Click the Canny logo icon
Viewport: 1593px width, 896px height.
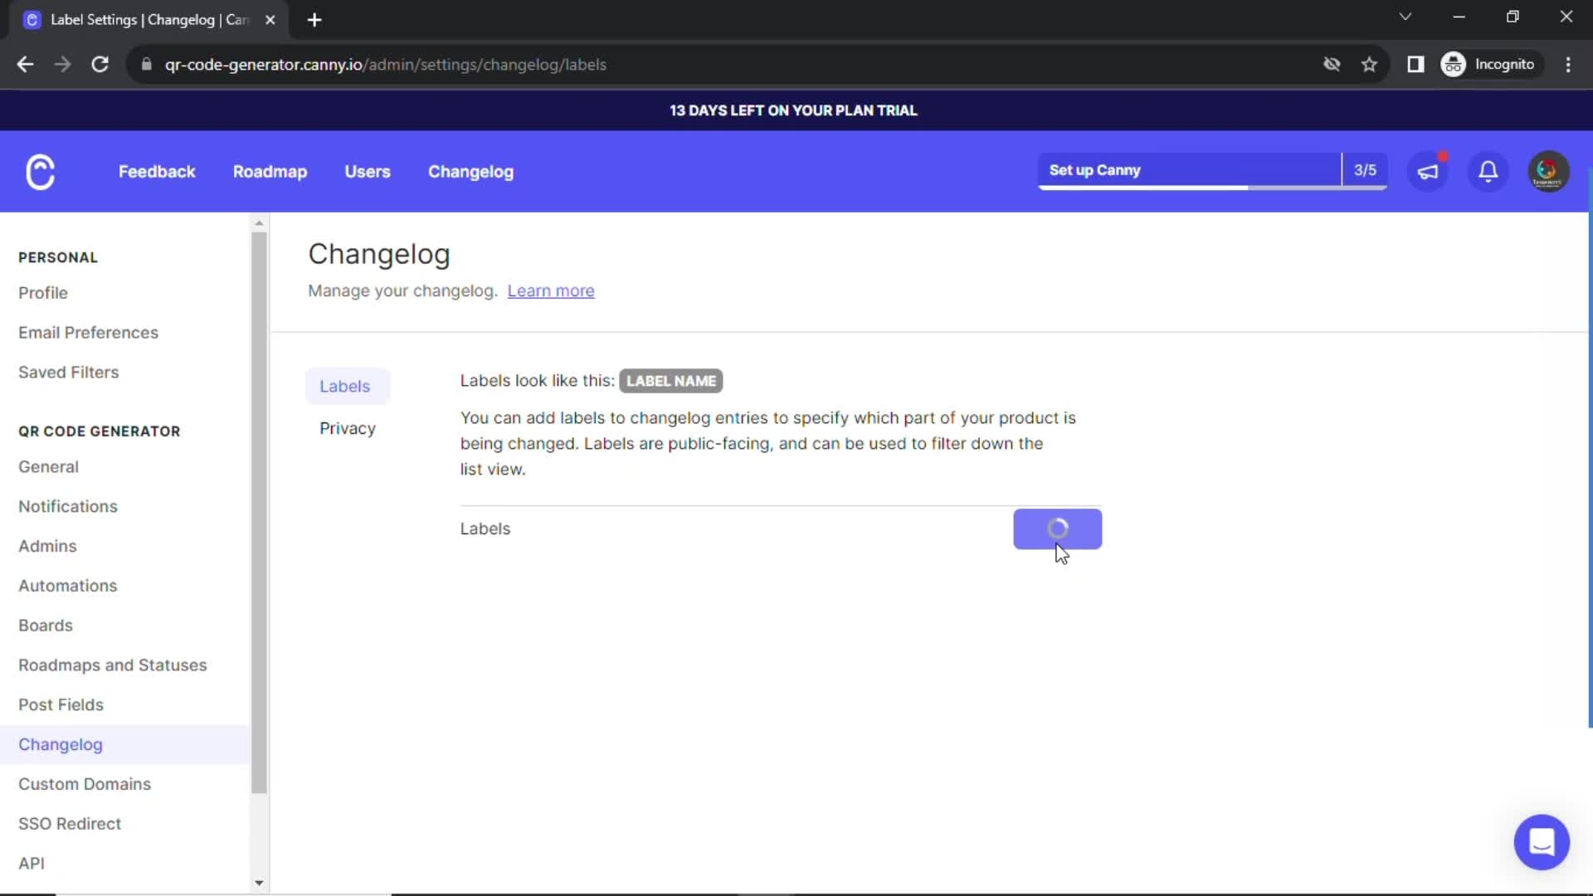click(39, 171)
